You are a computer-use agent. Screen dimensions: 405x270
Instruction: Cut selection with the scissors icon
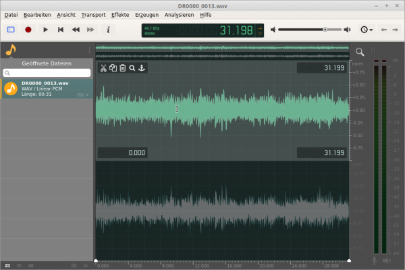tap(103, 68)
